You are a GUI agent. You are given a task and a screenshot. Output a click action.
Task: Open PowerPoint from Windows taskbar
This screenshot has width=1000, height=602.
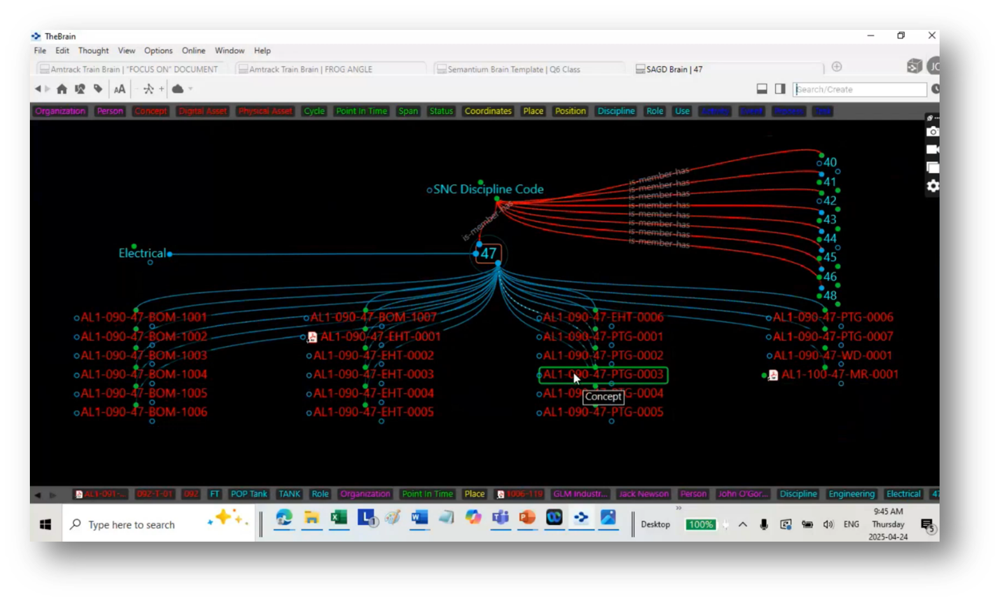527,519
